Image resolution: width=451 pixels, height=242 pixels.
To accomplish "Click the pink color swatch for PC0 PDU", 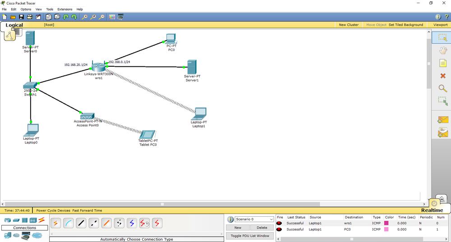I will click(x=386, y=229).
